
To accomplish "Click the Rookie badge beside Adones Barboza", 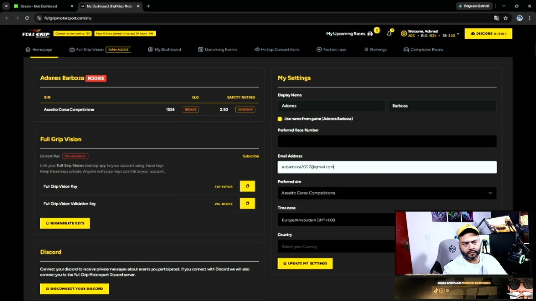I will pyautogui.click(x=96, y=78).
